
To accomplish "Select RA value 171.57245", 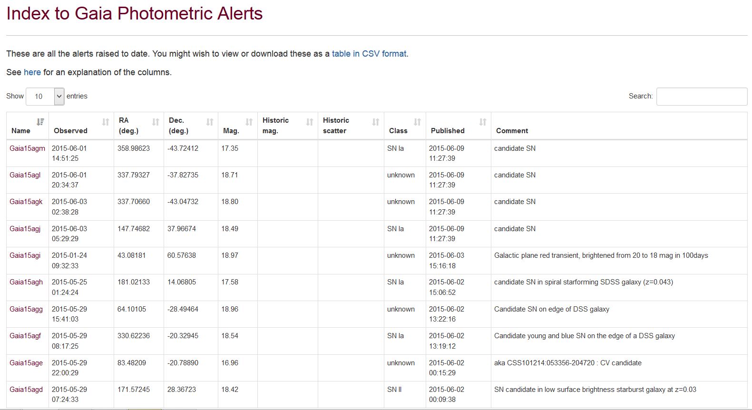I will click(134, 390).
